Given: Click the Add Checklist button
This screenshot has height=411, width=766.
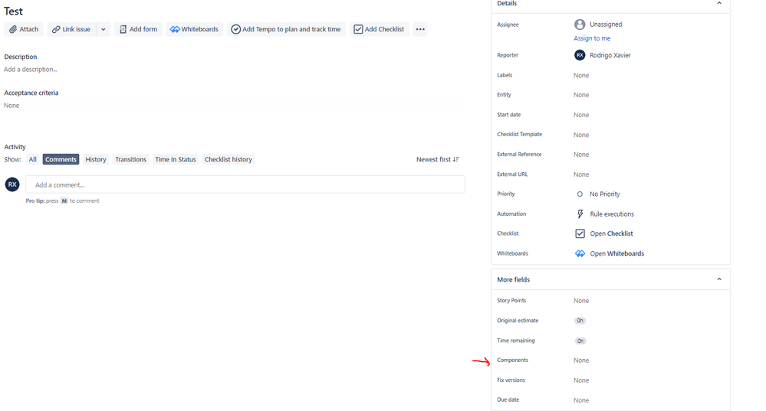Looking at the screenshot, I should (379, 29).
